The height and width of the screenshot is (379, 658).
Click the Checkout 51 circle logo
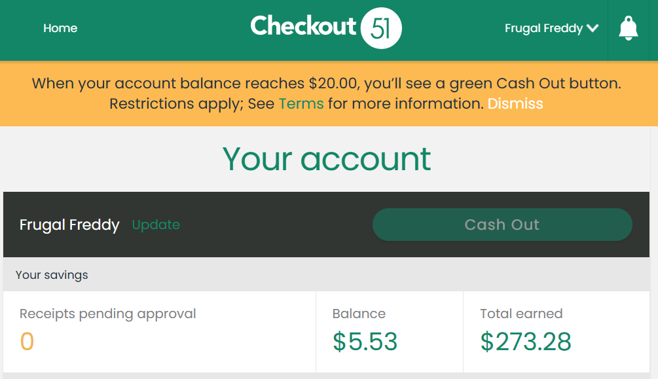click(x=381, y=28)
